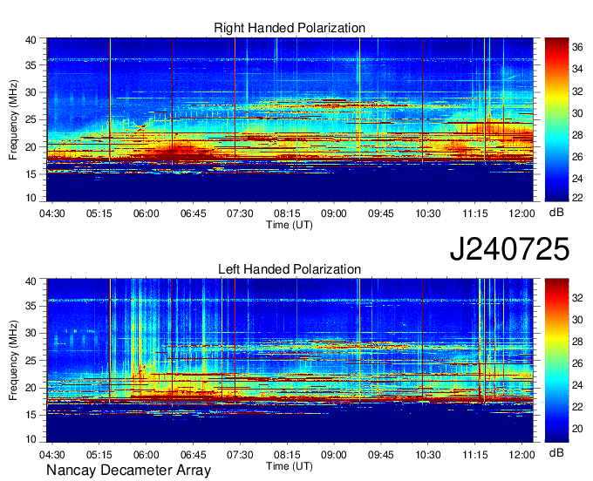The image size is (593, 481).
Task: Click the 26 tick on the left-handed colorbar
Action: pos(577,363)
